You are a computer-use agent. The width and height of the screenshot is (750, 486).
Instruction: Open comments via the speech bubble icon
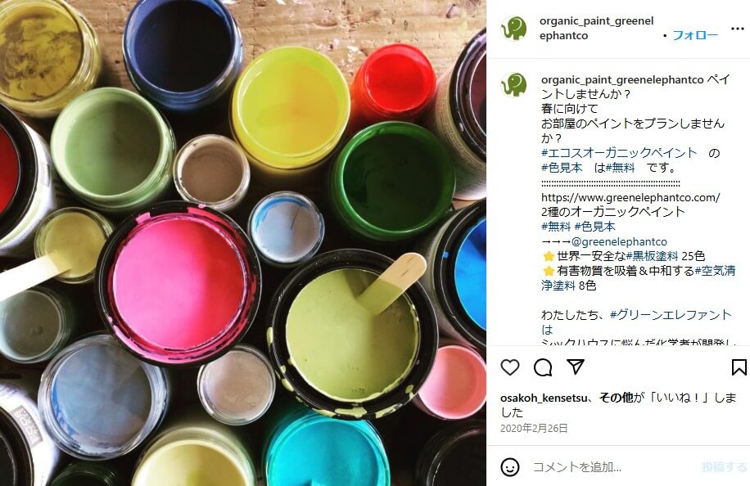point(543,367)
